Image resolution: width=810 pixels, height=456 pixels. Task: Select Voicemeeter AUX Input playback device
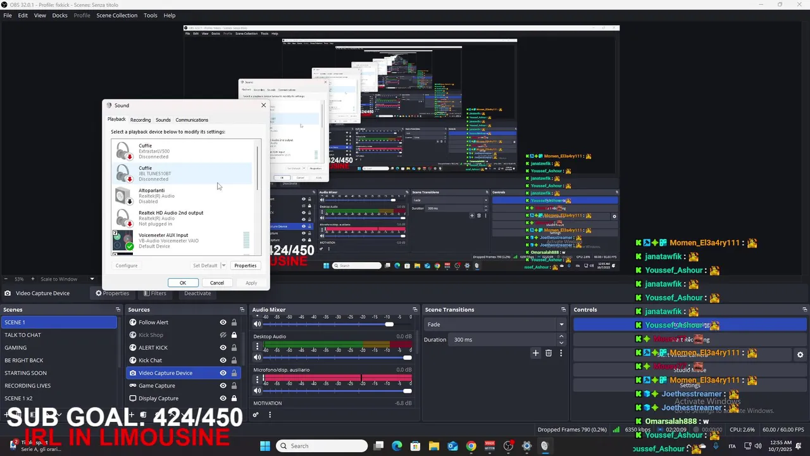[183, 241]
